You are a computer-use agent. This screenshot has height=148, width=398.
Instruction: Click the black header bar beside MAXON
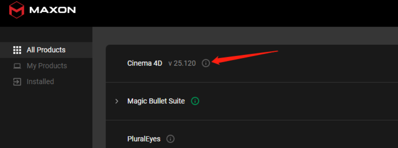(228, 13)
